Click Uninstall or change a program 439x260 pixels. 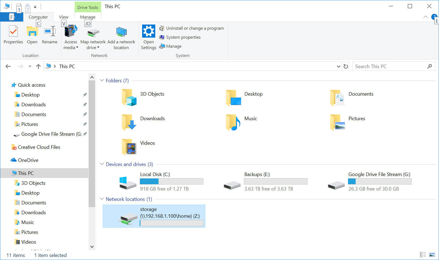coord(192,28)
